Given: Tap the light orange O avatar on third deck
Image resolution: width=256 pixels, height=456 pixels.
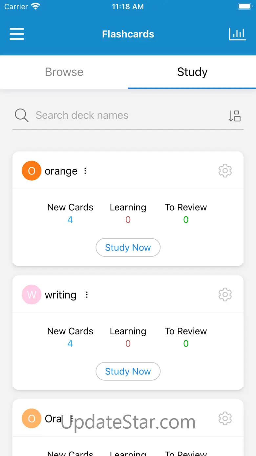Looking at the screenshot, I should [32, 418].
